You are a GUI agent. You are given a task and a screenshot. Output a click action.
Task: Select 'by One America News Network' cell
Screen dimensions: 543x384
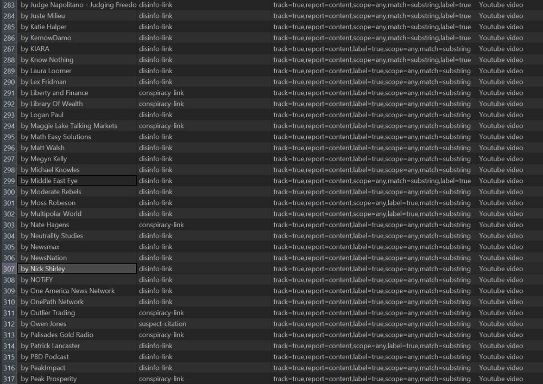tap(77, 291)
